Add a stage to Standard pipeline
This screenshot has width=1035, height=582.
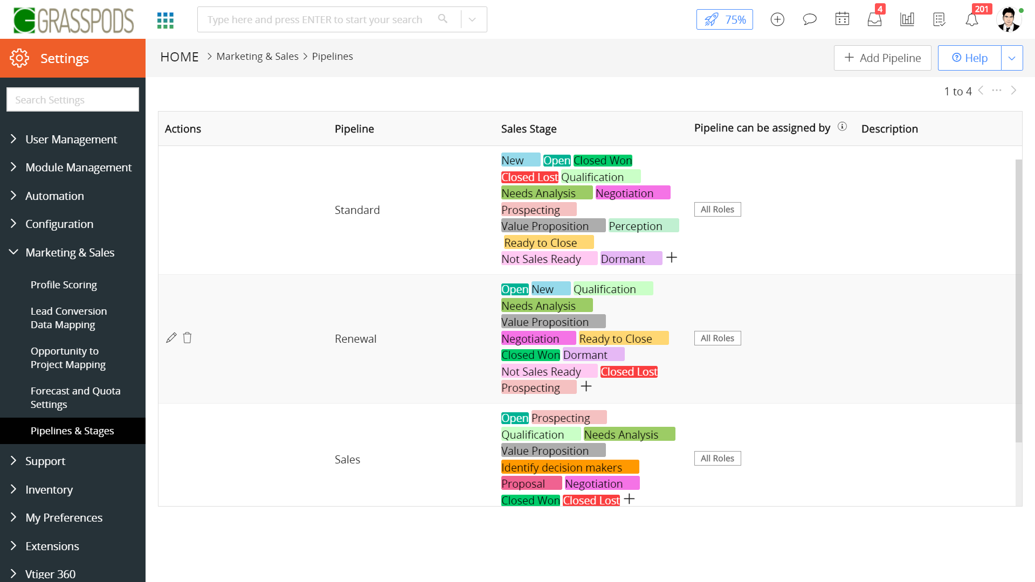pos(672,258)
